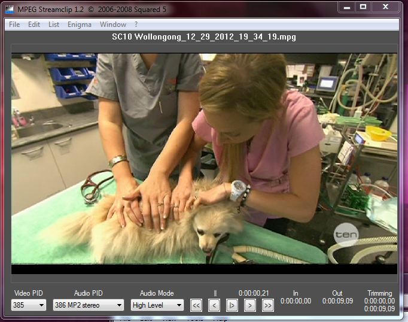Click the file name SC10 Wollongong title
The height and width of the screenshot is (322, 408).
(x=204, y=37)
